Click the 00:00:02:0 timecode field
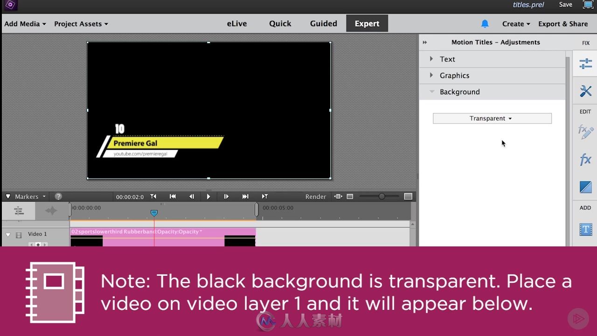Screen dimensions: 597x336 130,197
